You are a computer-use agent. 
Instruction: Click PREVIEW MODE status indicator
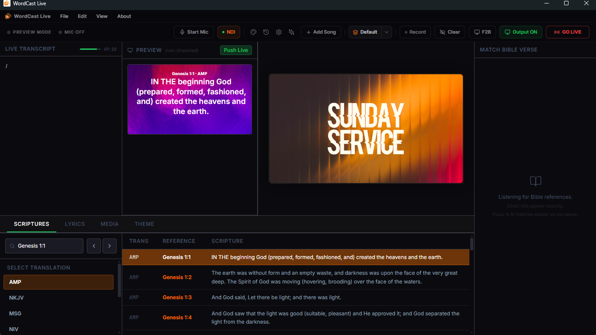point(29,32)
